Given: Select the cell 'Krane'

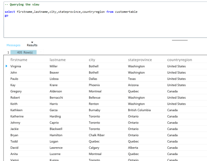Looking at the screenshot, I should [x=54, y=85].
